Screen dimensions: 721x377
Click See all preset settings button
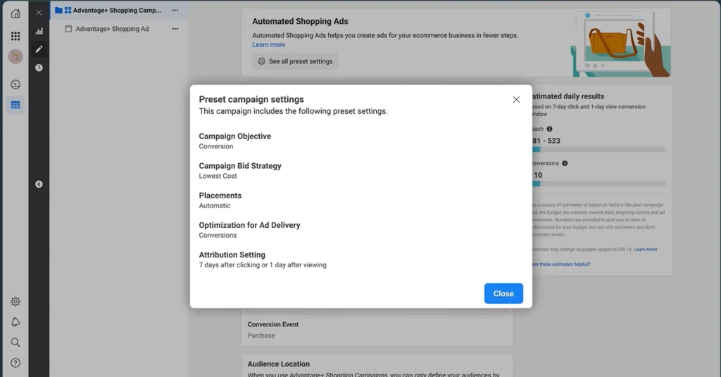pyautogui.click(x=295, y=61)
